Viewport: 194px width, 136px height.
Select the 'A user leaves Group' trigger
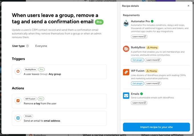coord(59,72)
